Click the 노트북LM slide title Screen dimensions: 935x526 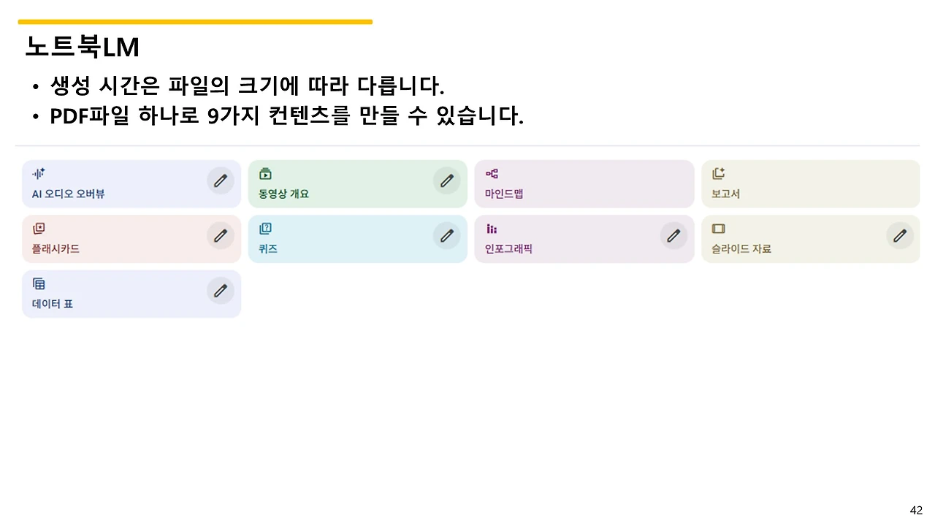pos(82,47)
